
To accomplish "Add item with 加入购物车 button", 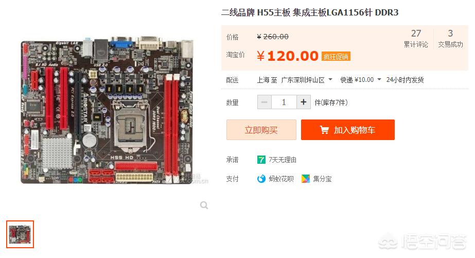I will (x=348, y=130).
